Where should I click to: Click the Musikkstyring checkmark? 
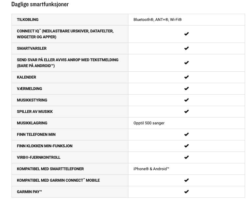[x=186, y=100]
